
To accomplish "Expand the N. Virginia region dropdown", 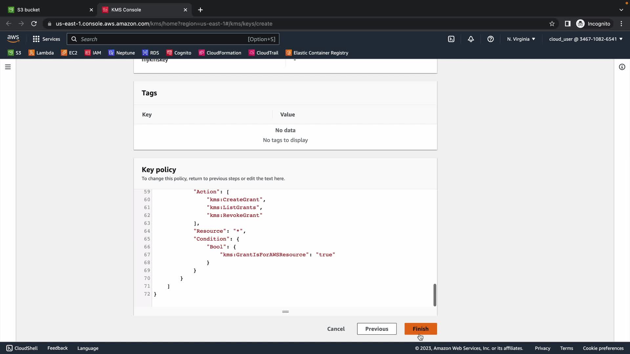I will 521,39.
